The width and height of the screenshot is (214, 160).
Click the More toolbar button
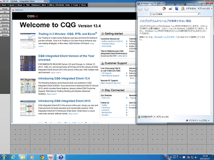click(84, 5)
